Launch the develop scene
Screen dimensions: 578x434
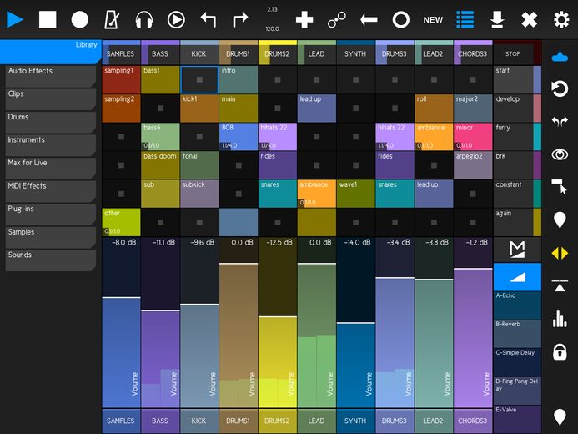point(517,108)
